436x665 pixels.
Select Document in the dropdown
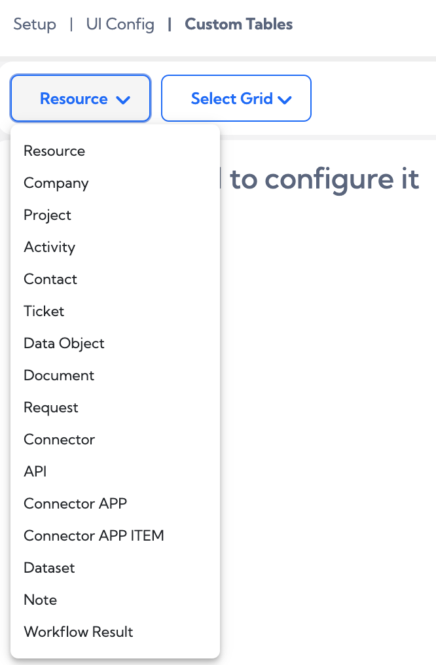(x=58, y=375)
